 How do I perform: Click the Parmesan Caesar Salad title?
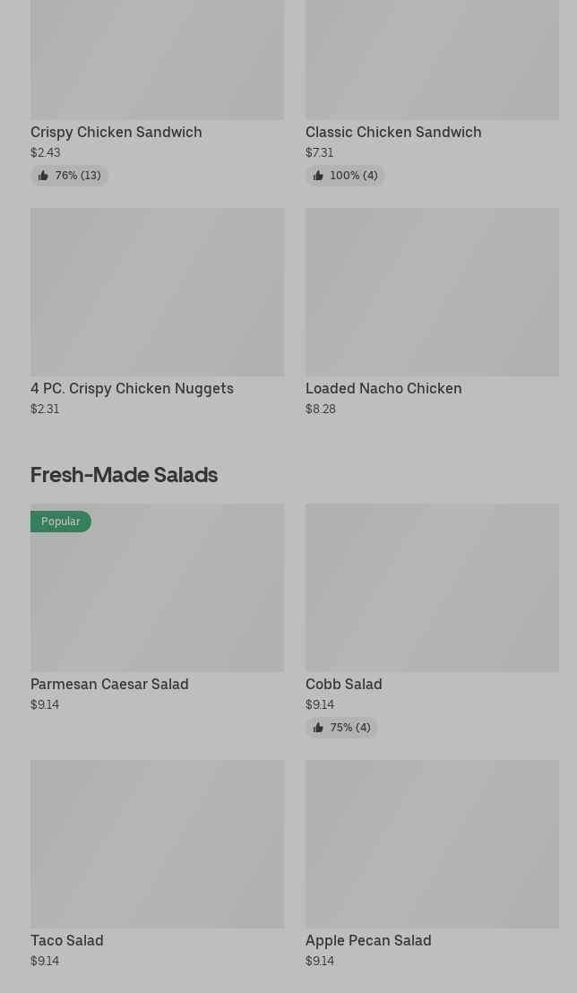pyautogui.click(x=109, y=684)
